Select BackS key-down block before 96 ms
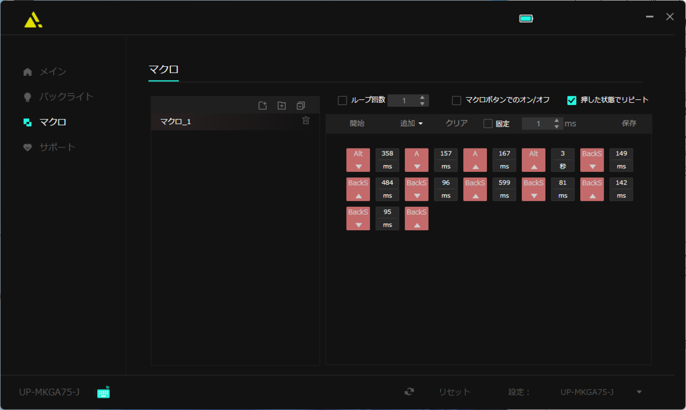The width and height of the screenshot is (686, 410). pos(417,190)
